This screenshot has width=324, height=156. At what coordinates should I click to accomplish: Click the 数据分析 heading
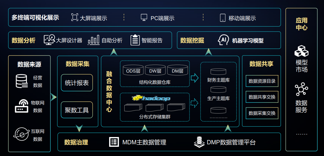tap(24, 40)
